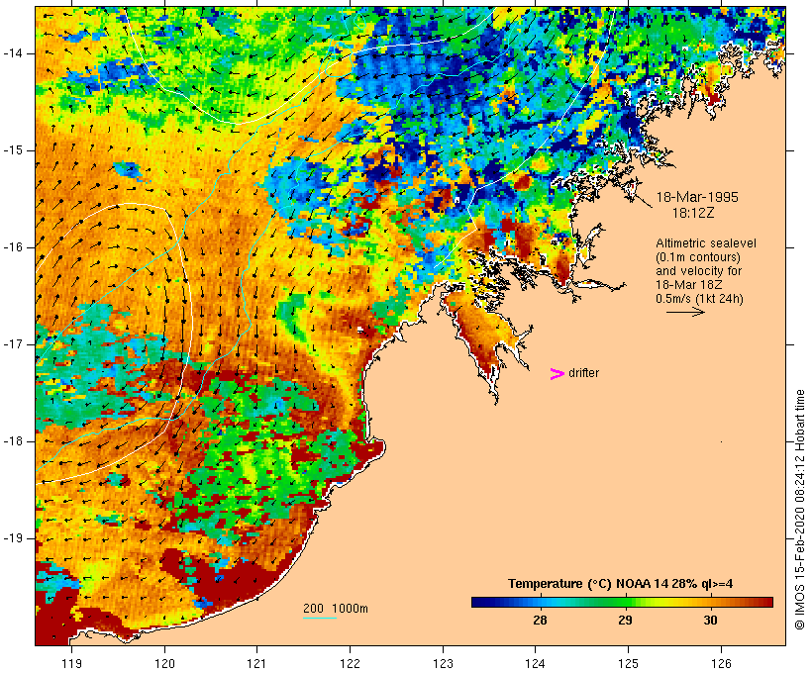Image resolution: width=812 pixels, height=673 pixels.
Task: Click the '18-Mar 18Z' caption line
Action: (x=689, y=285)
